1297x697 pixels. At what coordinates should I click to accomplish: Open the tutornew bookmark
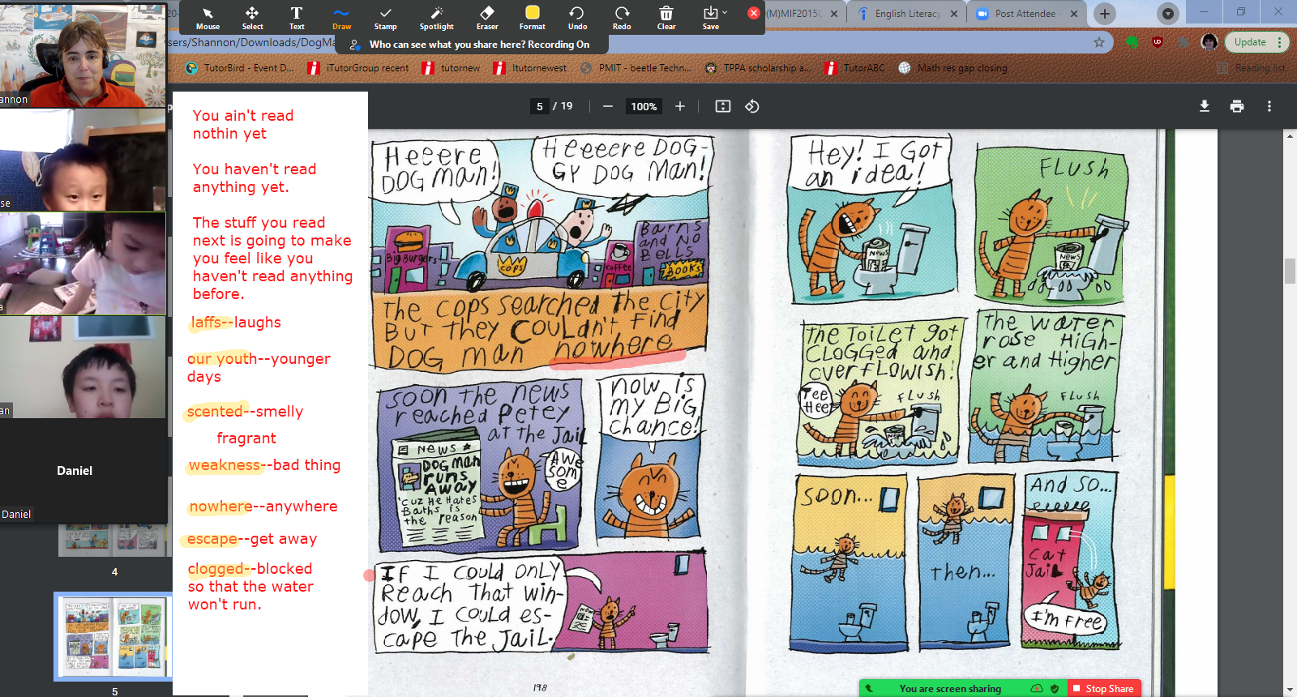452,68
